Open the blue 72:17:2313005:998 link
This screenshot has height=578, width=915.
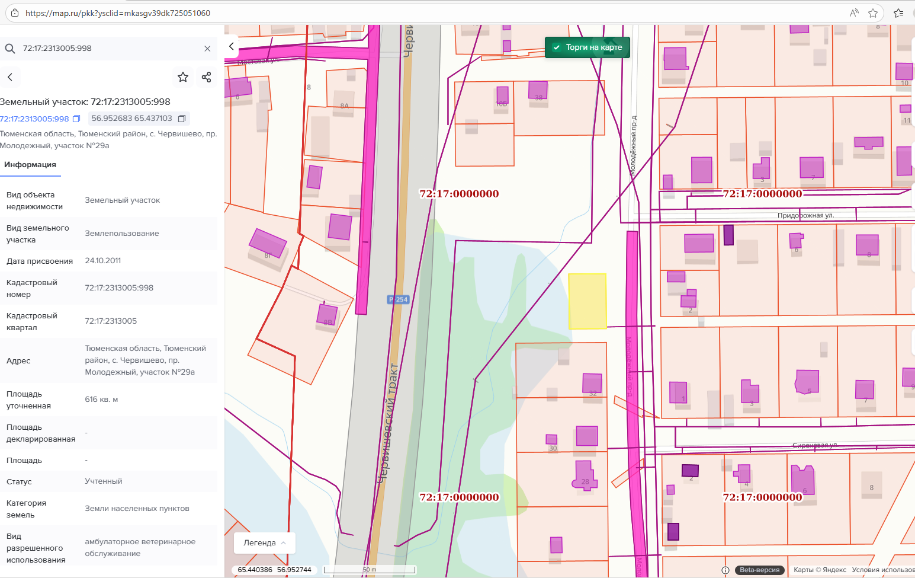click(x=34, y=119)
